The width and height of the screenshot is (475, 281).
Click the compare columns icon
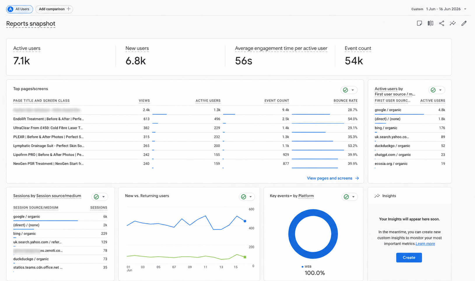pos(430,23)
